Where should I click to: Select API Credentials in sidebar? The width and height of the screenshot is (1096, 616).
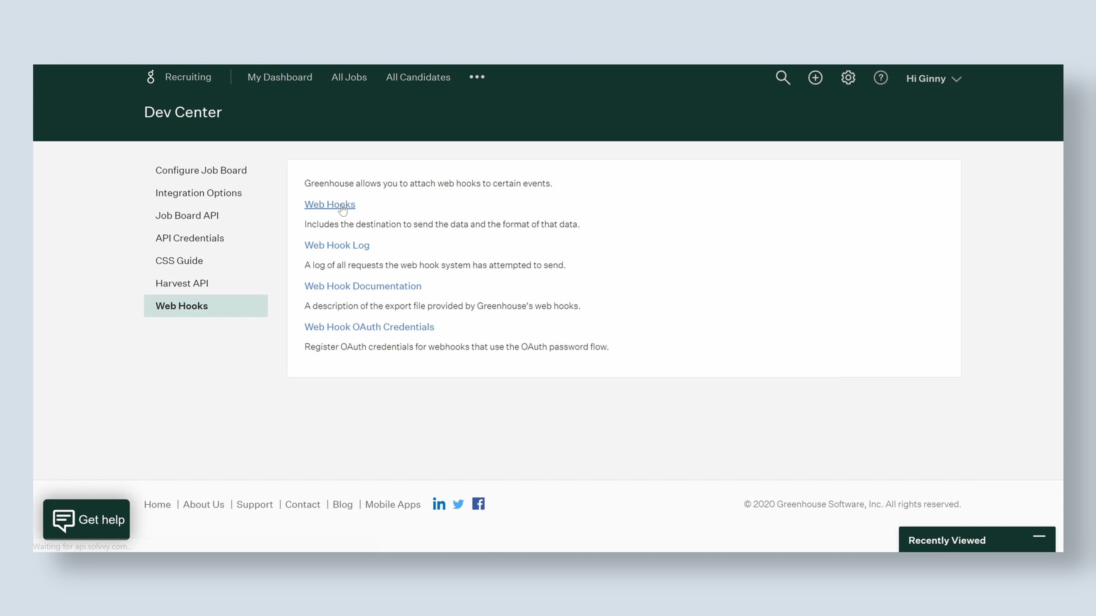coord(190,238)
